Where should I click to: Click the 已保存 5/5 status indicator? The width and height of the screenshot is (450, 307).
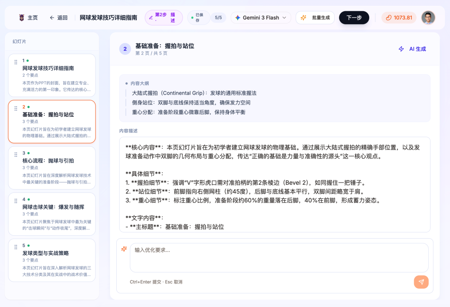[x=207, y=17]
